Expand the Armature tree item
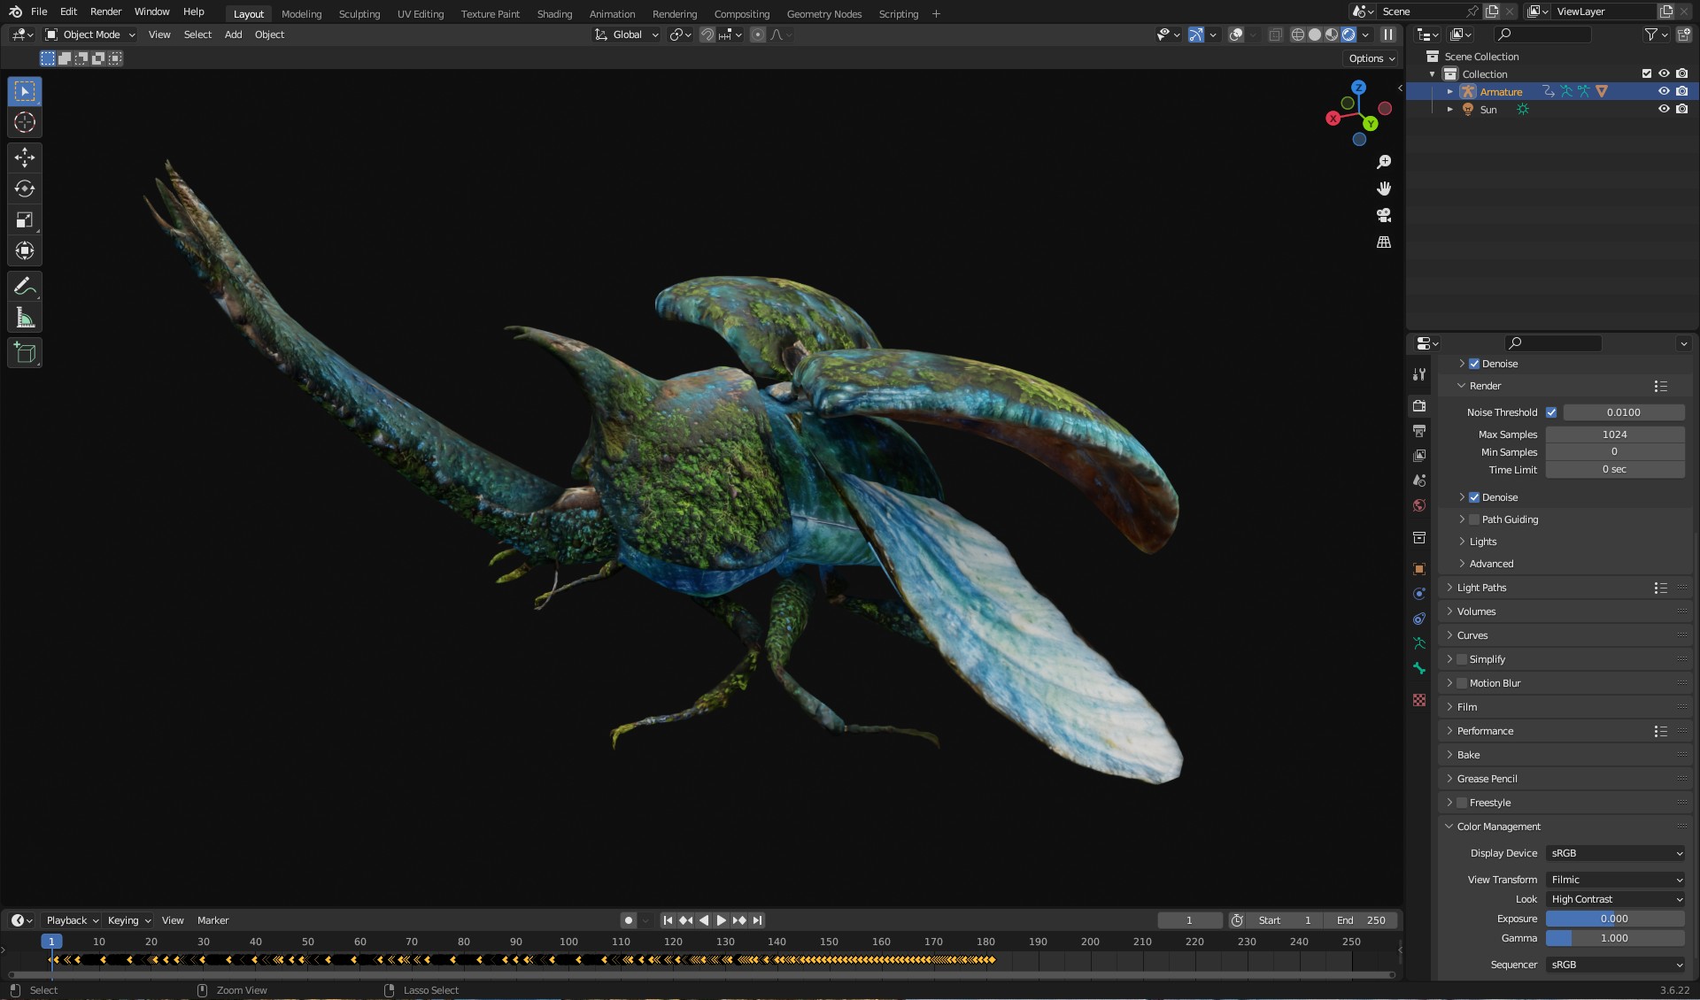The height and width of the screenshot is (1000, 1700). 1449,92
